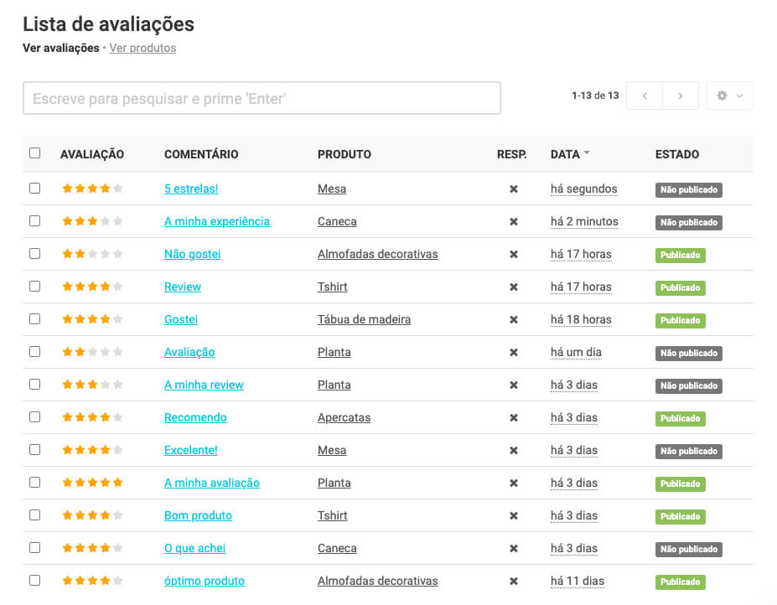Switch to 'Ver produtos' tab
This screenshot has width=777, height=605.
142,49
